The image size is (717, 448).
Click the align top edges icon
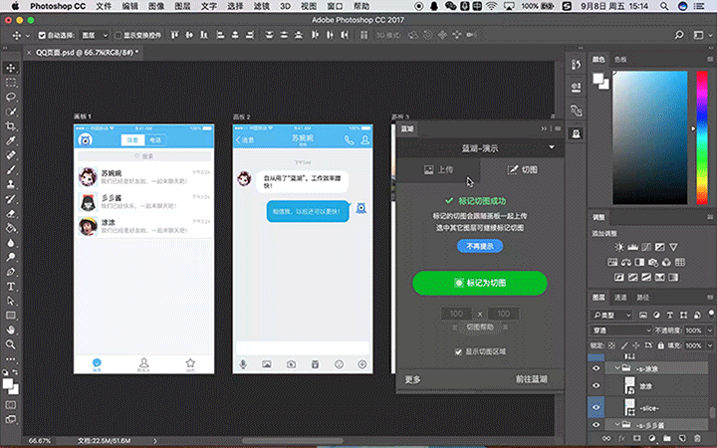(x=174, y=35)
